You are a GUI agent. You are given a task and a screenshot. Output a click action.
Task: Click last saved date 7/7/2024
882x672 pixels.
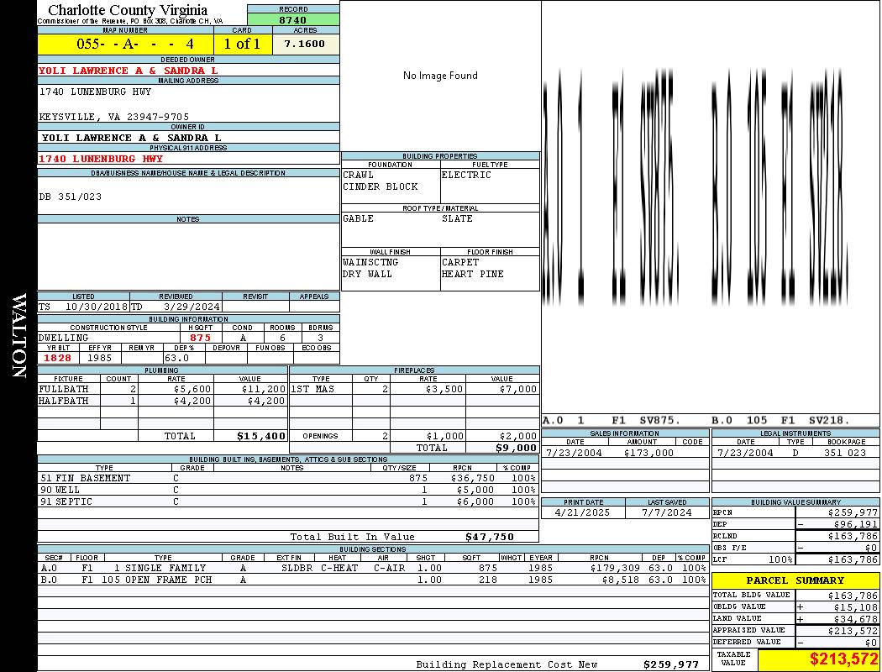pos(667,512)
